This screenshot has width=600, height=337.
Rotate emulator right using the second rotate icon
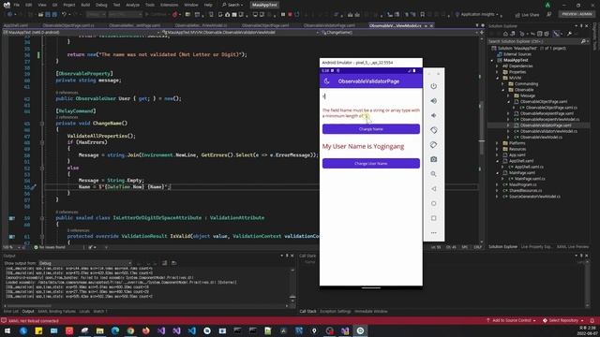433,145
